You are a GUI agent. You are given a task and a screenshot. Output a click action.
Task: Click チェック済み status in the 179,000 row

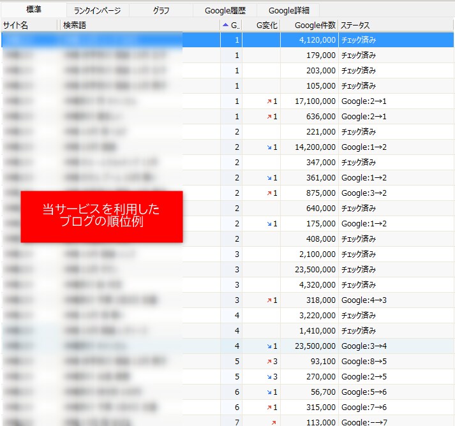[359, 55]
